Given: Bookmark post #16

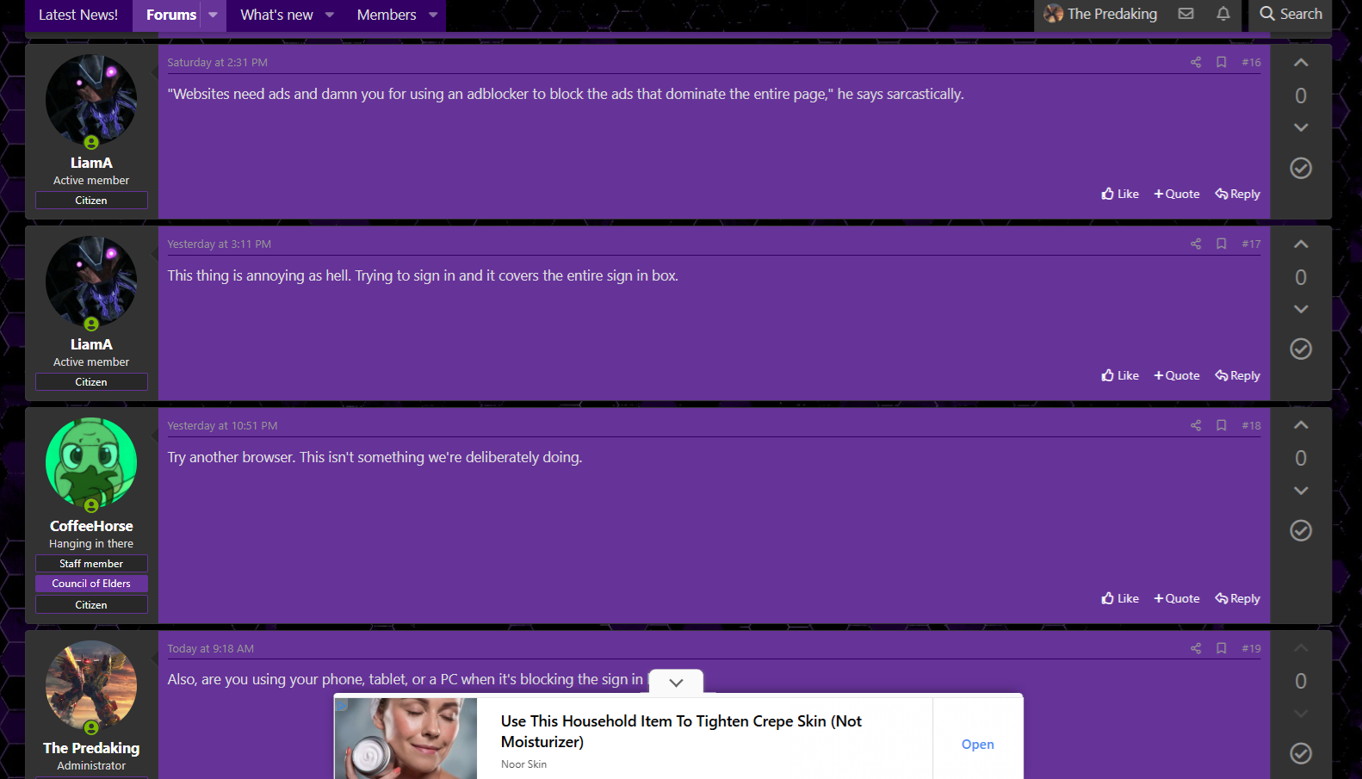Looking at the screenshot, I should tap(1221, 62).
